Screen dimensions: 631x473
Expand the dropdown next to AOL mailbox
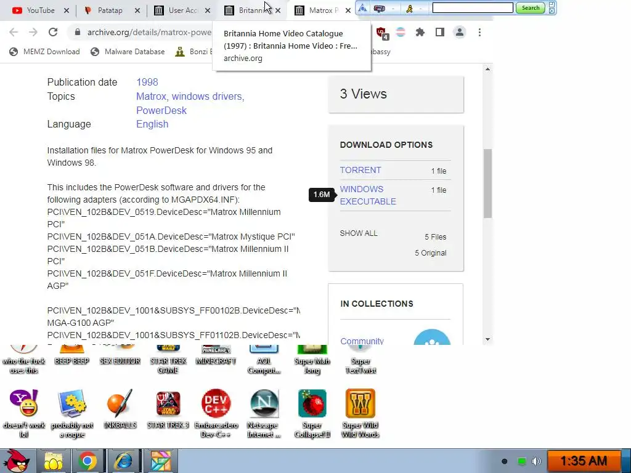(x=393, y=9)
